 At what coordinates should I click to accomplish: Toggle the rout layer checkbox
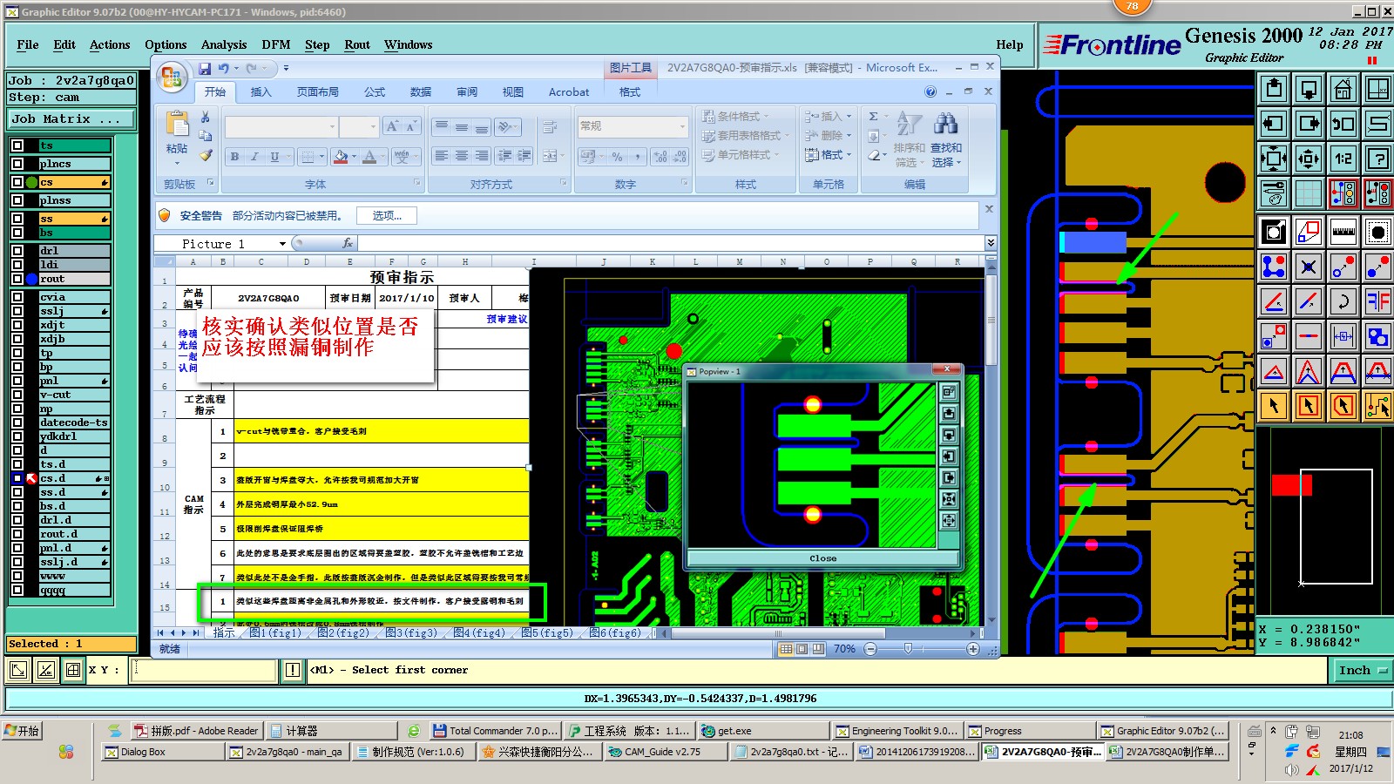tap(17, 279)
